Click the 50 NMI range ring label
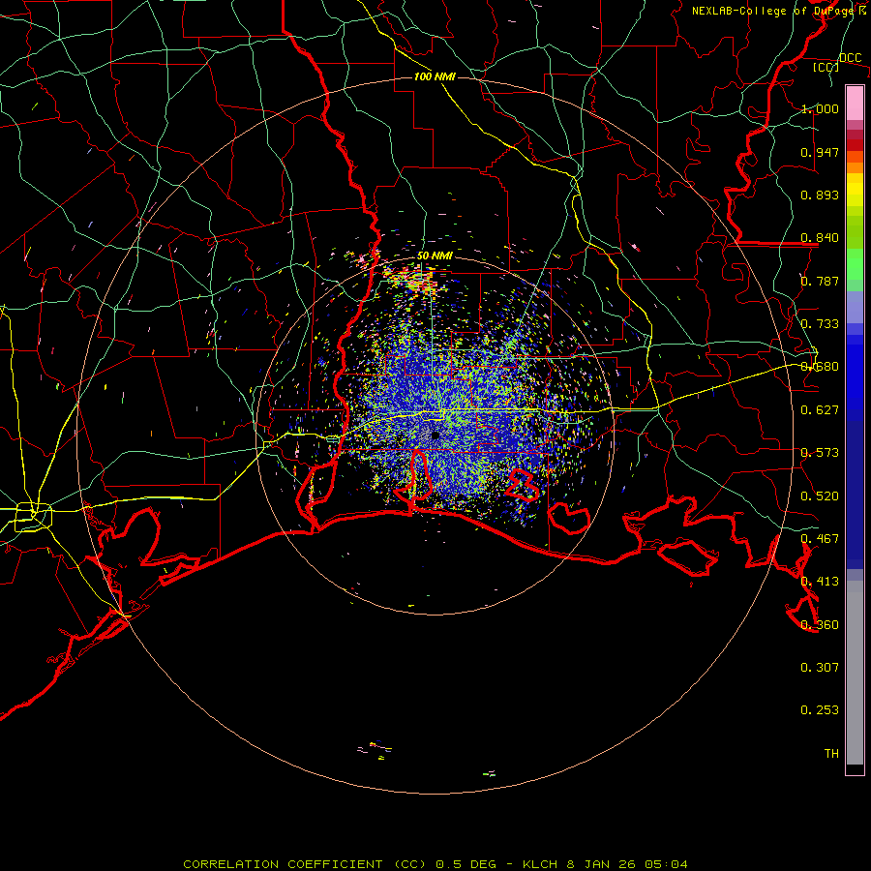The height and width of the screenshot is (871, 871). 435,255
